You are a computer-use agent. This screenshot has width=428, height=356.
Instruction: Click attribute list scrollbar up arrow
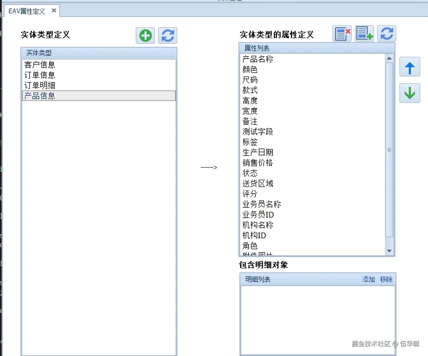(389, 58)
